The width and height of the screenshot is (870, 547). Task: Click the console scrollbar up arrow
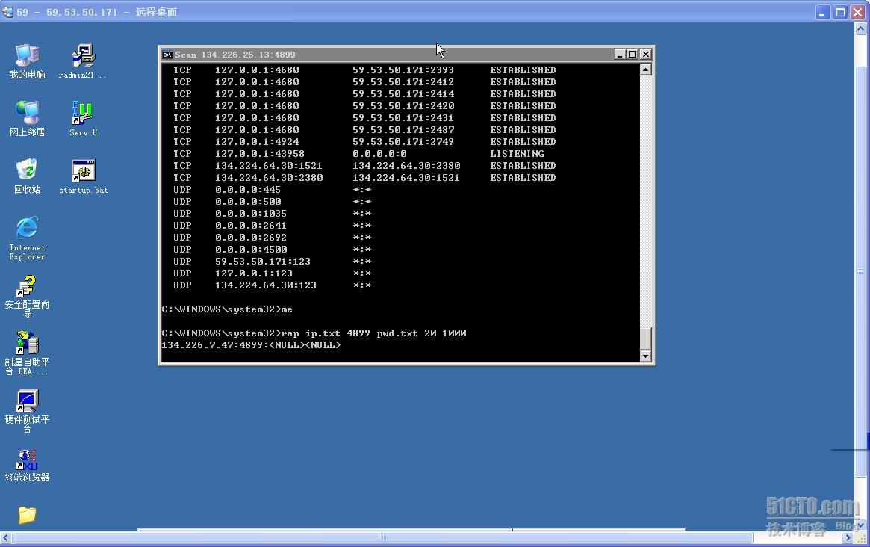pyautogui.click(x=645, y=69)
